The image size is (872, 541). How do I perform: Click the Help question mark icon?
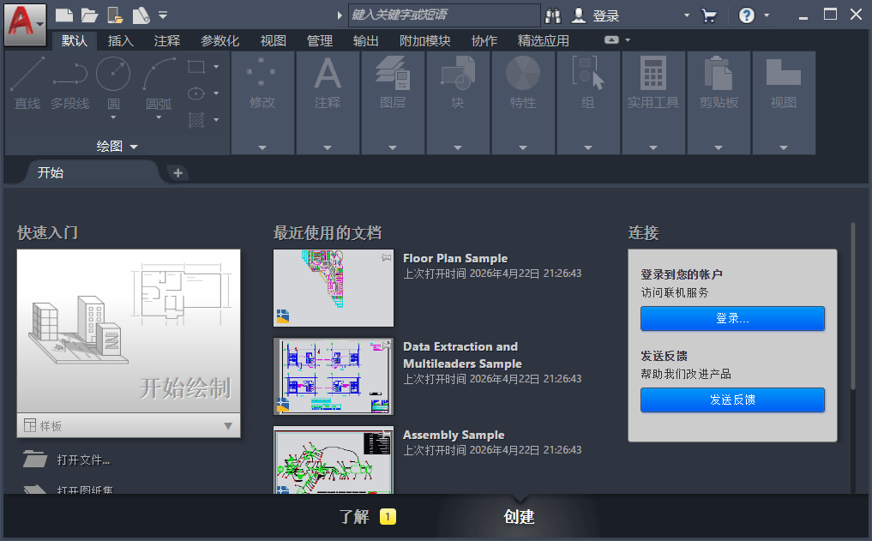coord(747,15)
